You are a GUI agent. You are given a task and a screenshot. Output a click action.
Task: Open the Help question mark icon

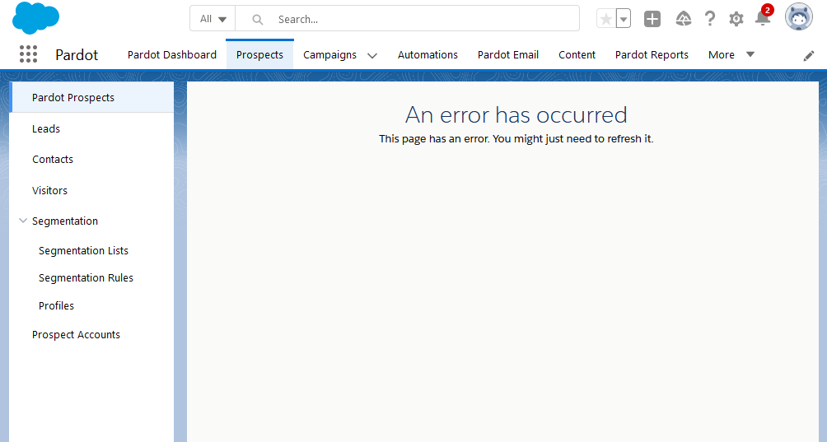point(710,20)
